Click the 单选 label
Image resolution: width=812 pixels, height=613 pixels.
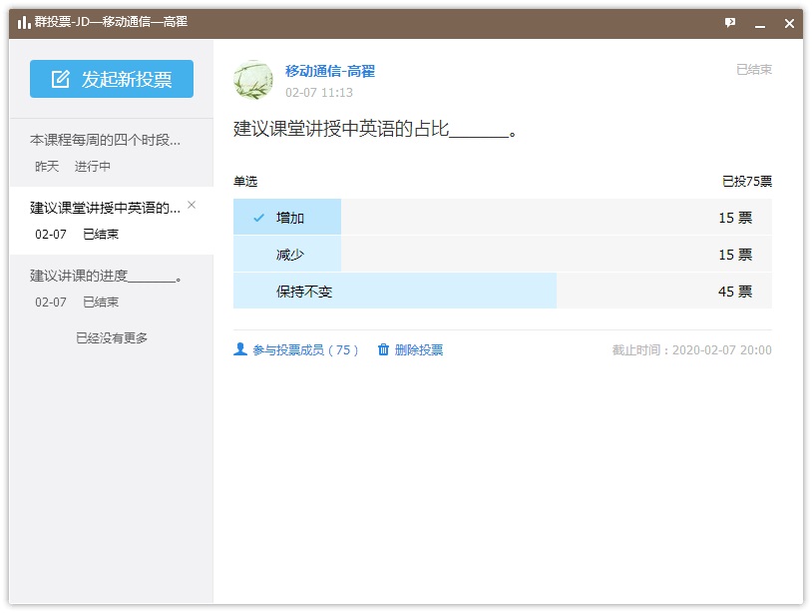click(x=245, y=182)
